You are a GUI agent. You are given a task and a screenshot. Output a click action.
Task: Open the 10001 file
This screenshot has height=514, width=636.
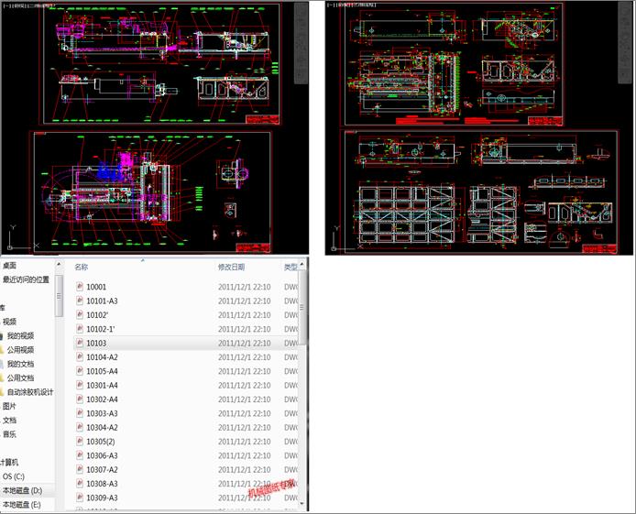click(96, 287)
